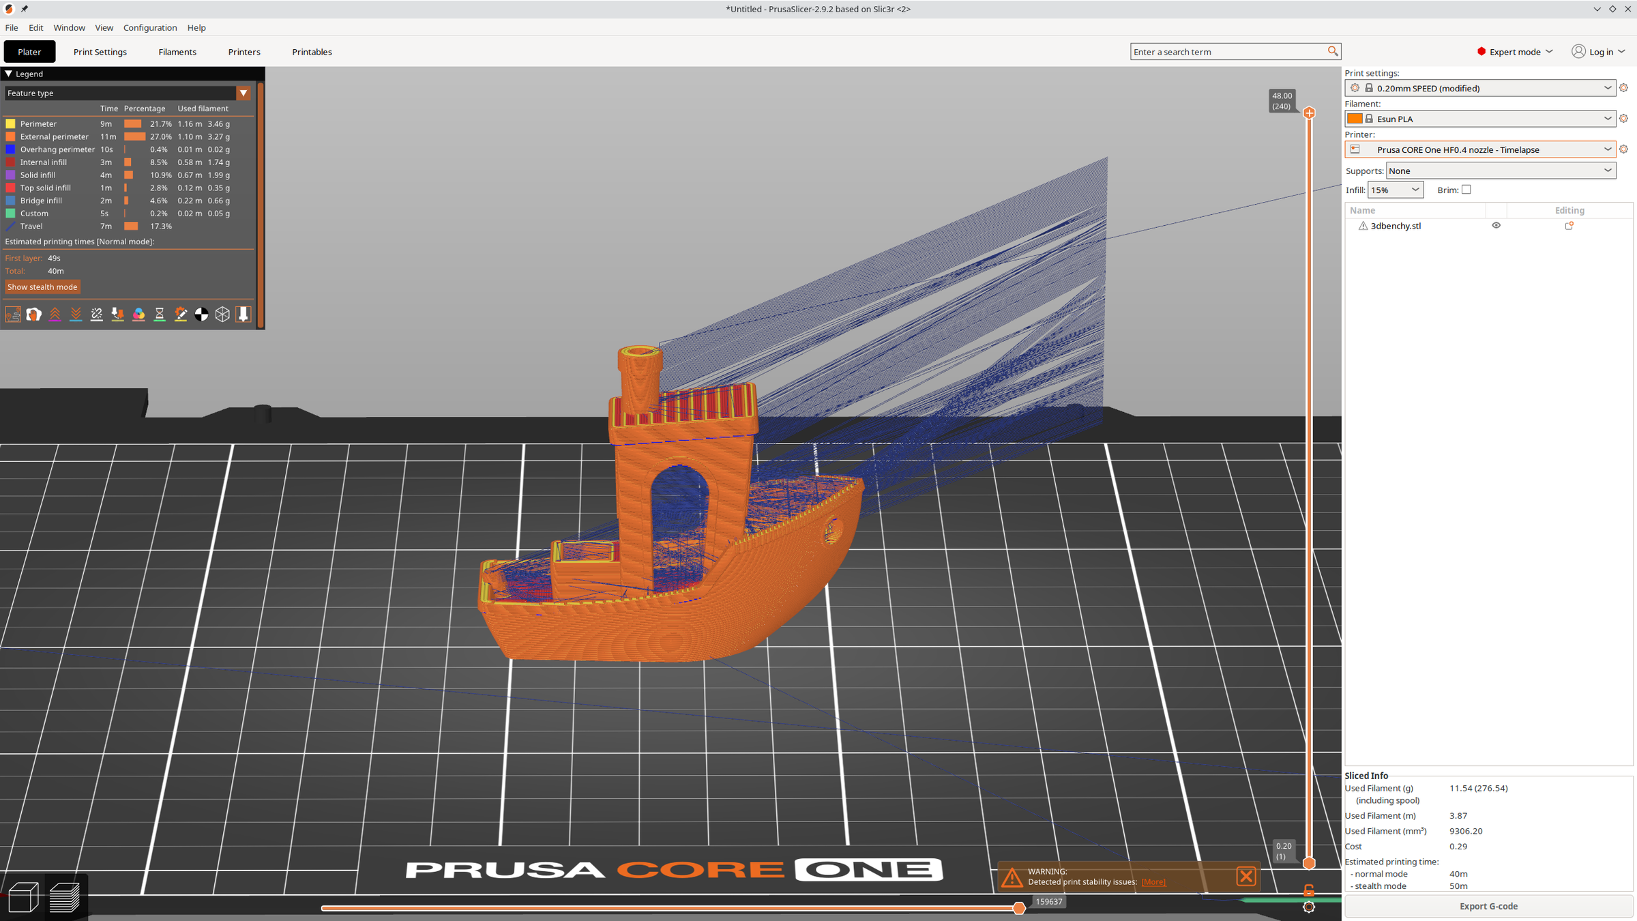Click the editing icon for 3dbenchy.stl
This screenshot has width=1637, height=921.
pyautogui.click(x=1569, y=226)
